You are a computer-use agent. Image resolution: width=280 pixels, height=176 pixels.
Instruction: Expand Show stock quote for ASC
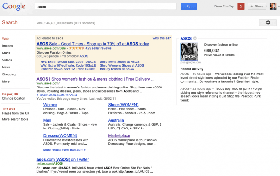coord(56,95)
